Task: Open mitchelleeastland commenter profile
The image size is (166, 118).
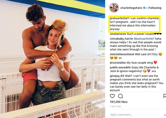Action: click(x=122, y=54)
